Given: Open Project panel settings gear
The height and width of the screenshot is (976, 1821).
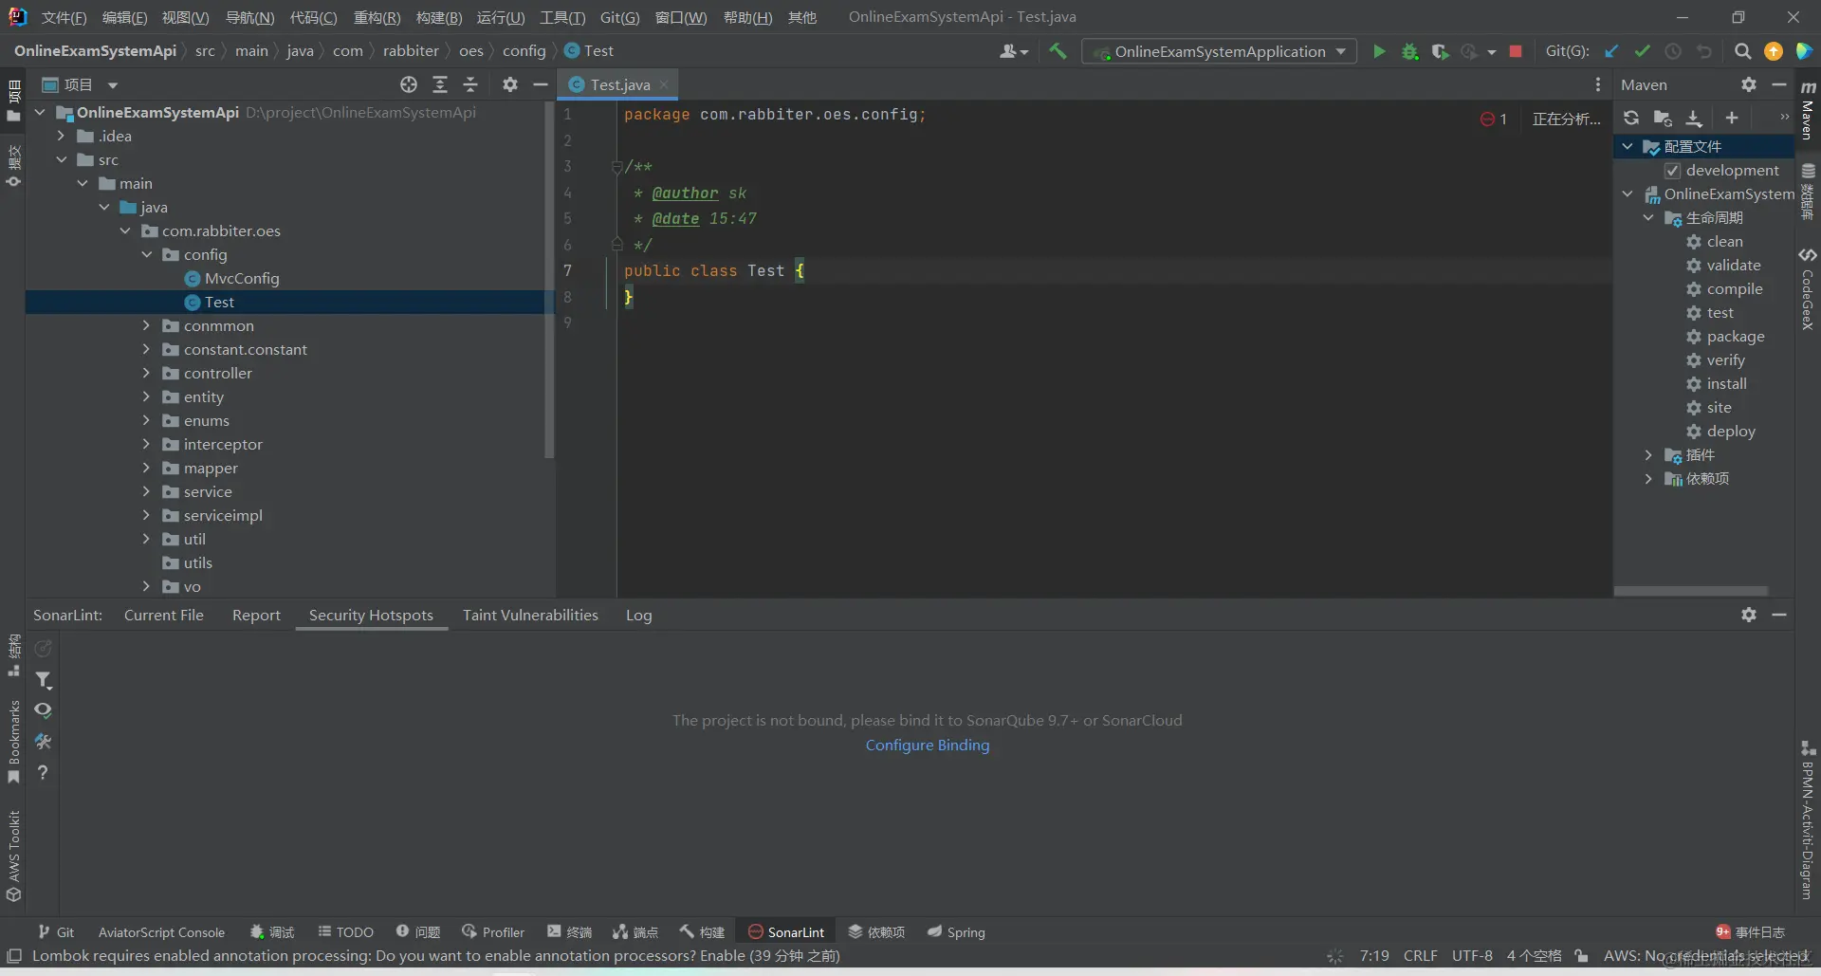Looking at the screenshot, I should (510, 84).
